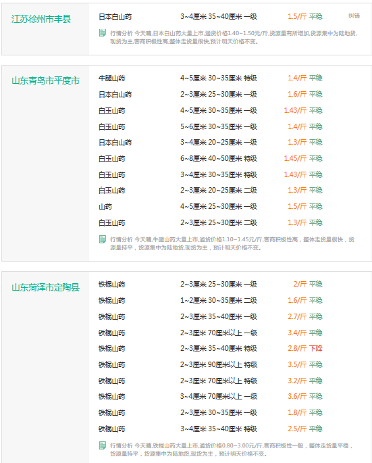This screenshot has height=463, width=372.
Task: Click the 纠错 error-report link
Action: point(354,16)
